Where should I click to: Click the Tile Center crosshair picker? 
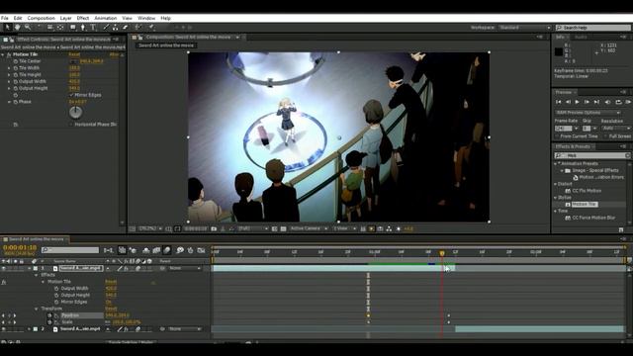click(73, 61)
